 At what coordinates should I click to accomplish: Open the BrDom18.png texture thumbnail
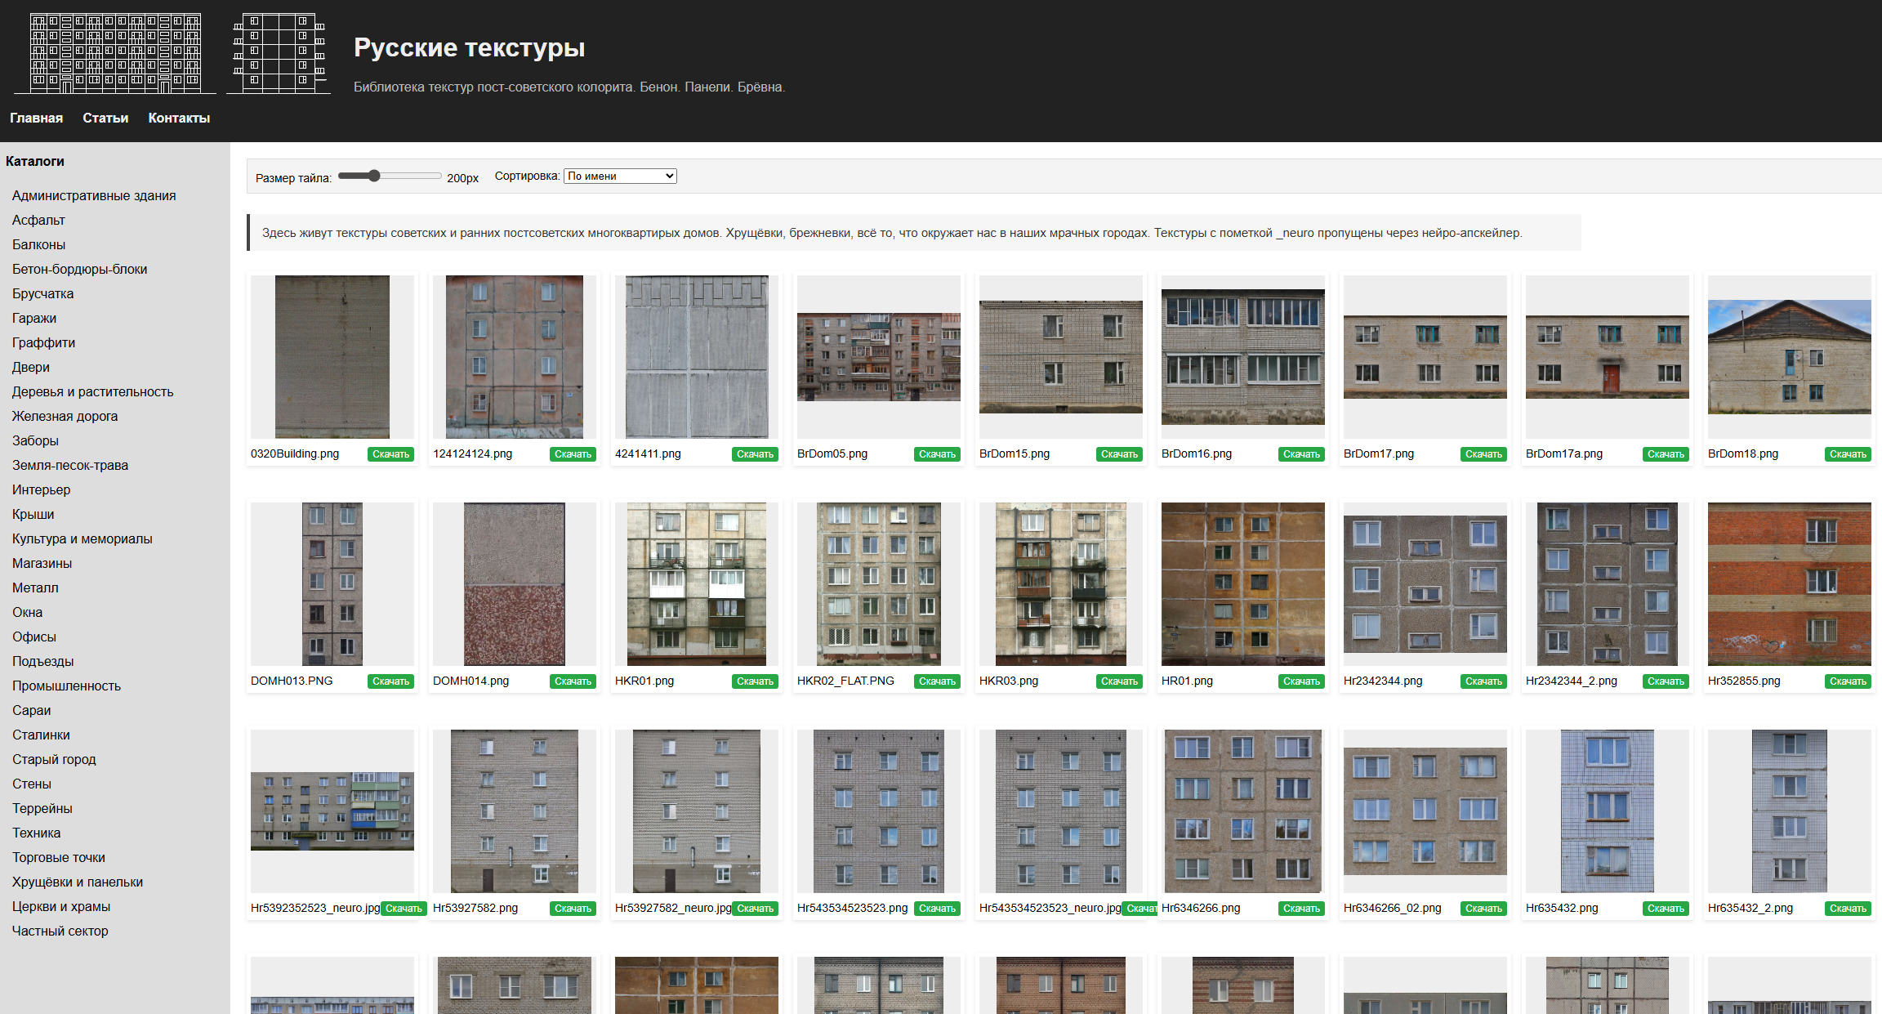pyautogui.click(x=1789, y=356)
